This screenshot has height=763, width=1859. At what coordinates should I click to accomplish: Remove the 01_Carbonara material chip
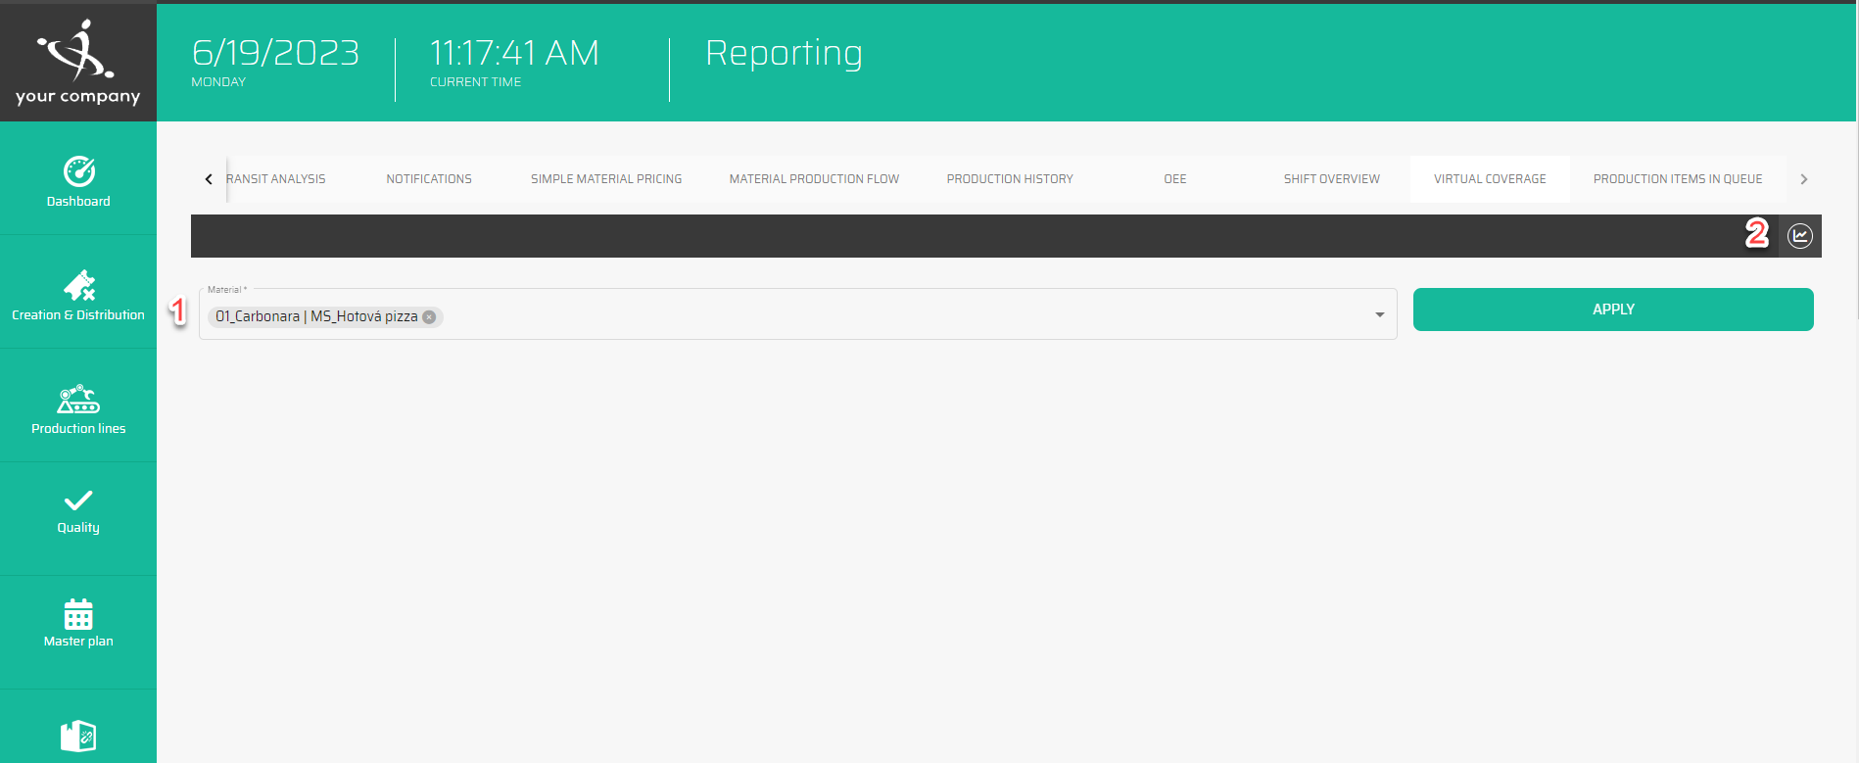[429, 317]
